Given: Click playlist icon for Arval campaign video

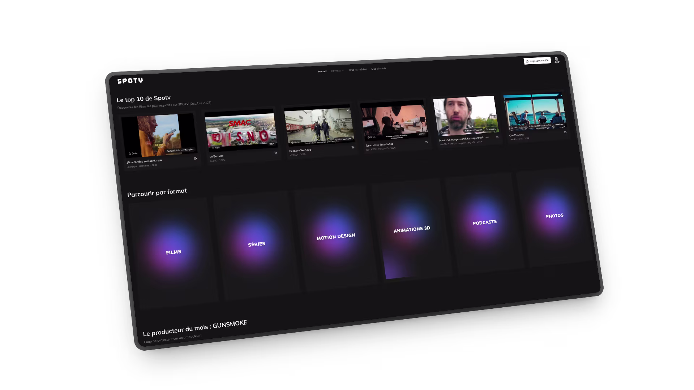Looking at the screenshot, I should (497, 137).
